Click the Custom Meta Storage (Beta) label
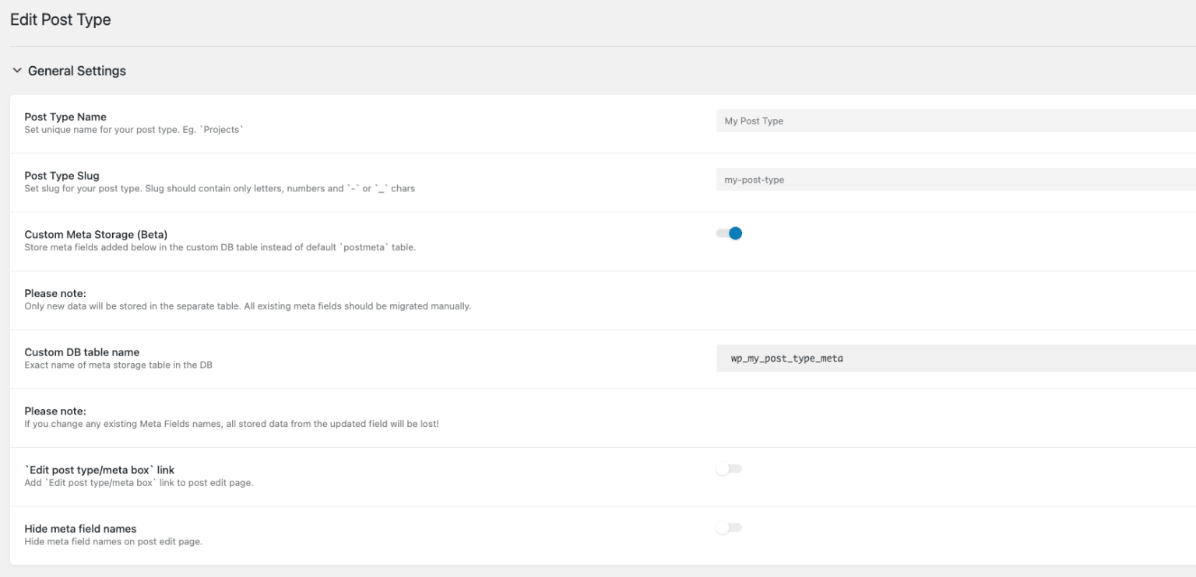 click(96, 234)
